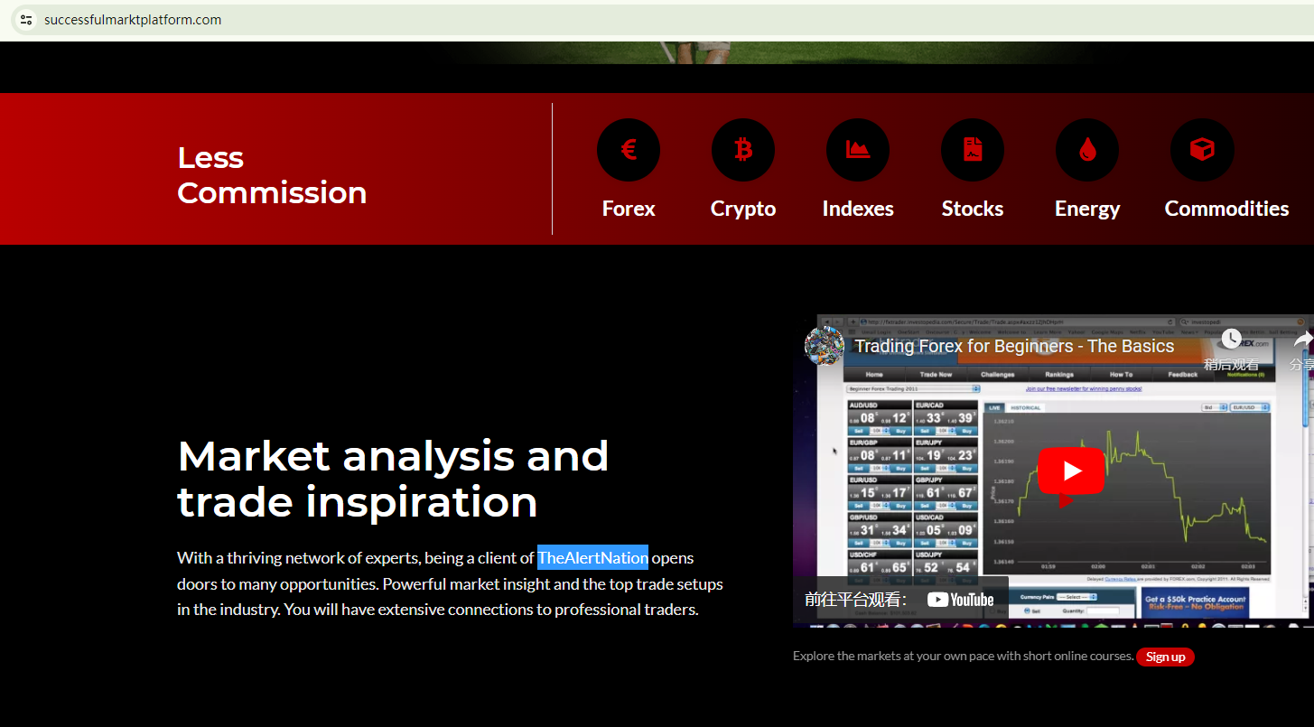The height and width of the screenshot is (727, 1314).
Task: Click the "Market analysis and trade inspiration" heading
Action: pos(393,479)
